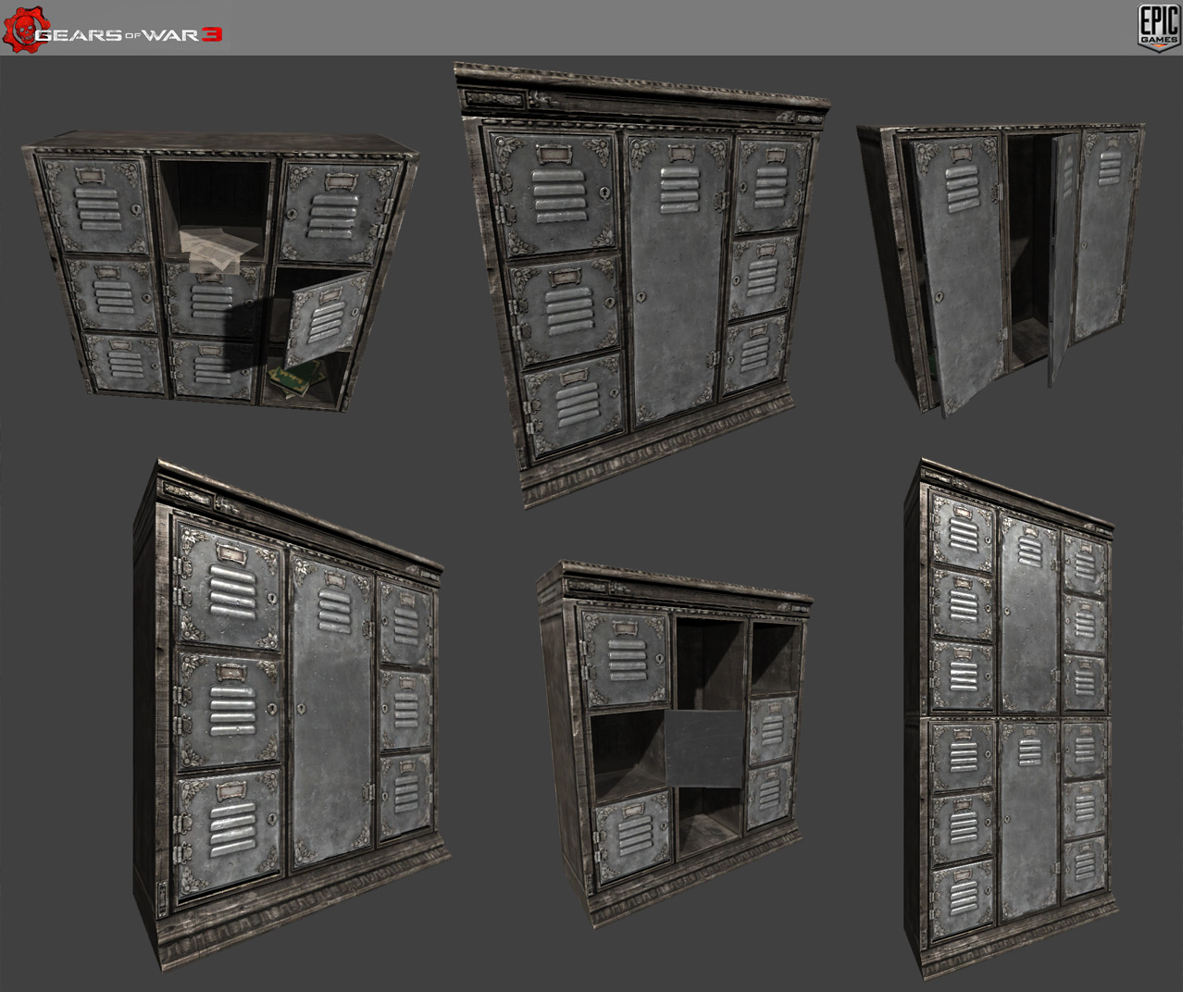
Task: Click the red Crimson Omen gear skull emblem
Action: click(x=25, y=28)
